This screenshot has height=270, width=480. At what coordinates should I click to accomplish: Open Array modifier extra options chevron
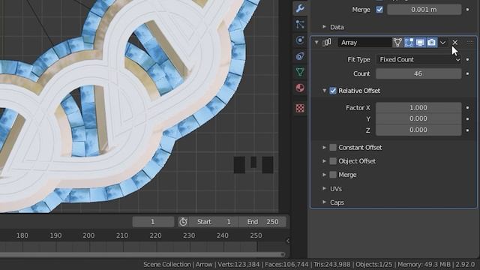442,43
